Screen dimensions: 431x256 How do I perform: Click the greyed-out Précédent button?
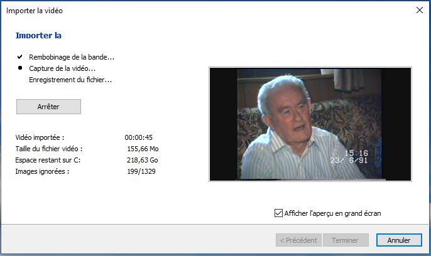pyautogui.click(x=298, y=240)
